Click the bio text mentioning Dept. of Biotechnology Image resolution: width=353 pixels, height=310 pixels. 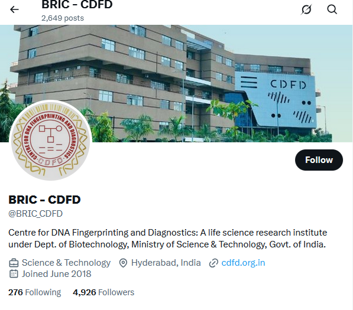click(168, 239)
